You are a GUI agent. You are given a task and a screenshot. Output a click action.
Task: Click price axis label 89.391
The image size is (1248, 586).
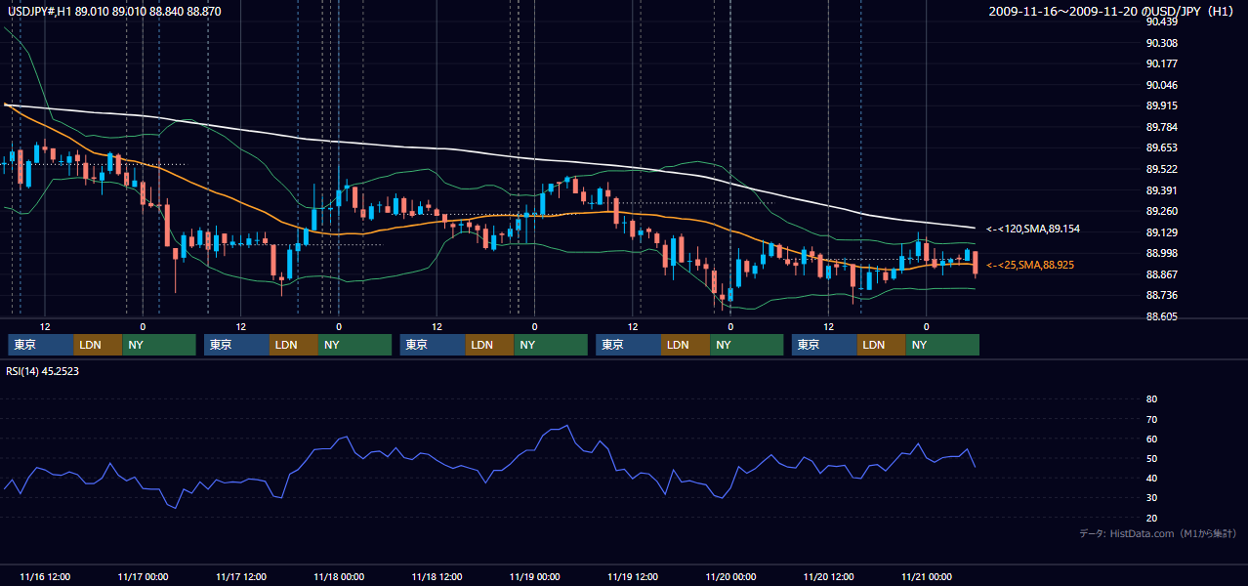tap(1162, 190)
